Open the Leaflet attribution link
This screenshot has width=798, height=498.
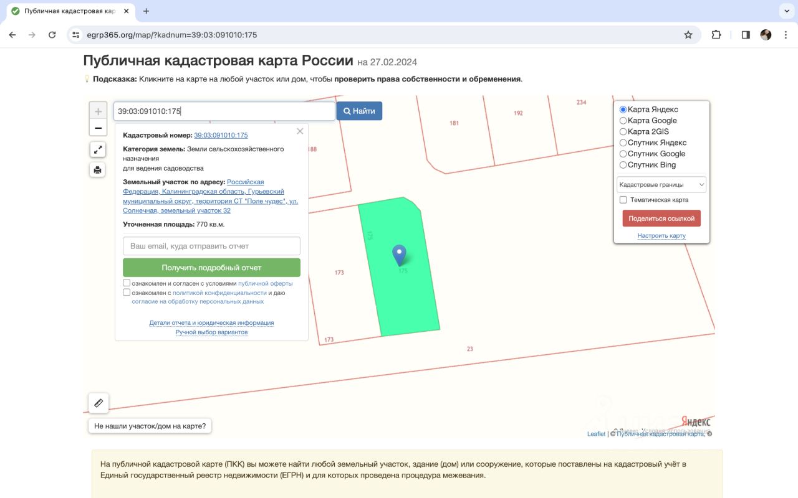(596, 434)
